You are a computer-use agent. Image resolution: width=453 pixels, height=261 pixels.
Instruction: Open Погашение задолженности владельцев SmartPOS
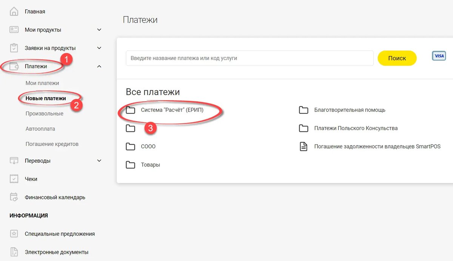[x=377, y=147]
